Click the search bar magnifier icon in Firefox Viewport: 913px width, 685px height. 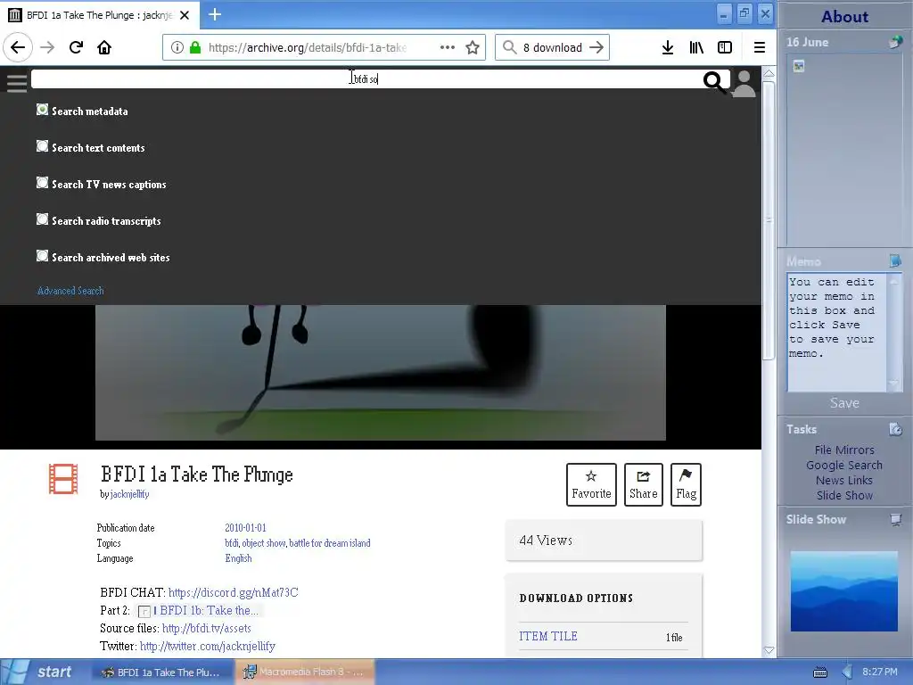click(x=509, y=47)
